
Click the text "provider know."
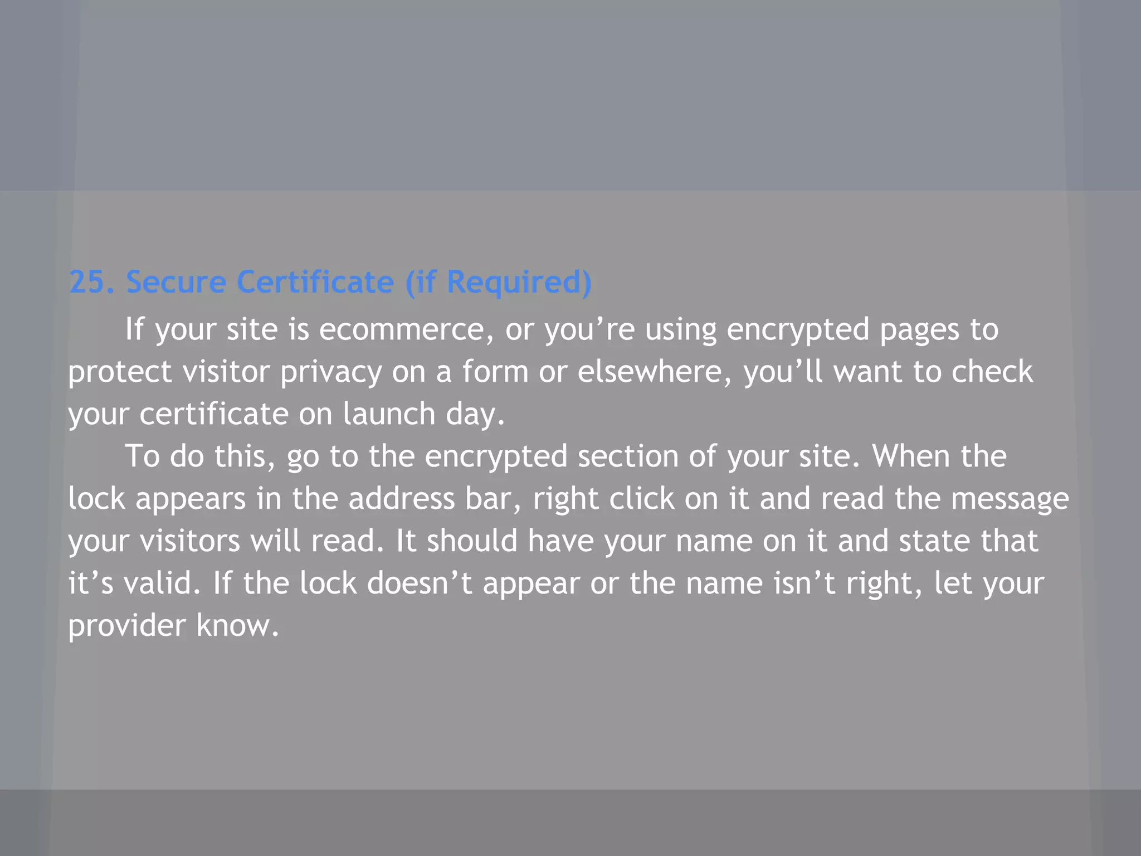173,626
